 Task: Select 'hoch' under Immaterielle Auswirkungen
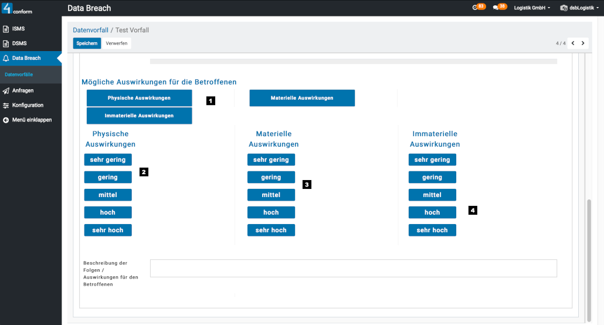[x=432, y=212]
